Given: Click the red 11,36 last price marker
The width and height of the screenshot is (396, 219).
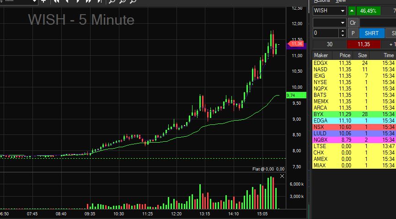Looking at the screenshot, I should coord(296,44).
